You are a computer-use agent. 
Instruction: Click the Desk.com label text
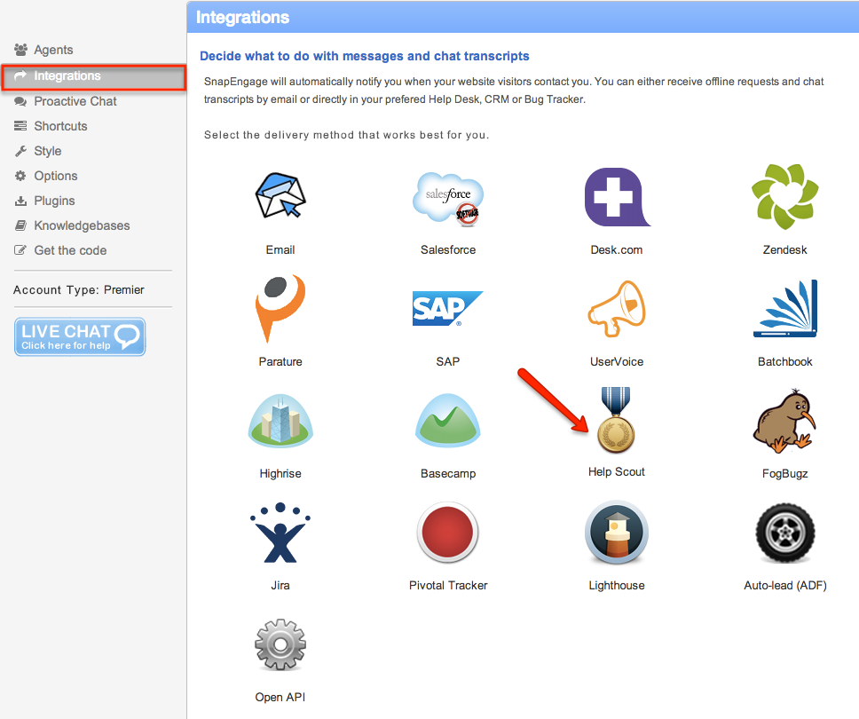(617, 250)
